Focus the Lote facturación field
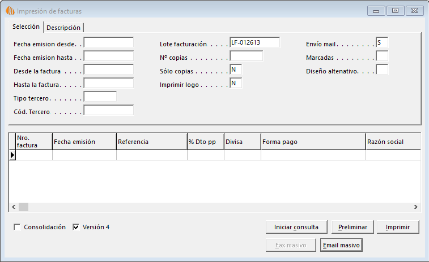Screen dimensions: 429x262 [254, 42]
